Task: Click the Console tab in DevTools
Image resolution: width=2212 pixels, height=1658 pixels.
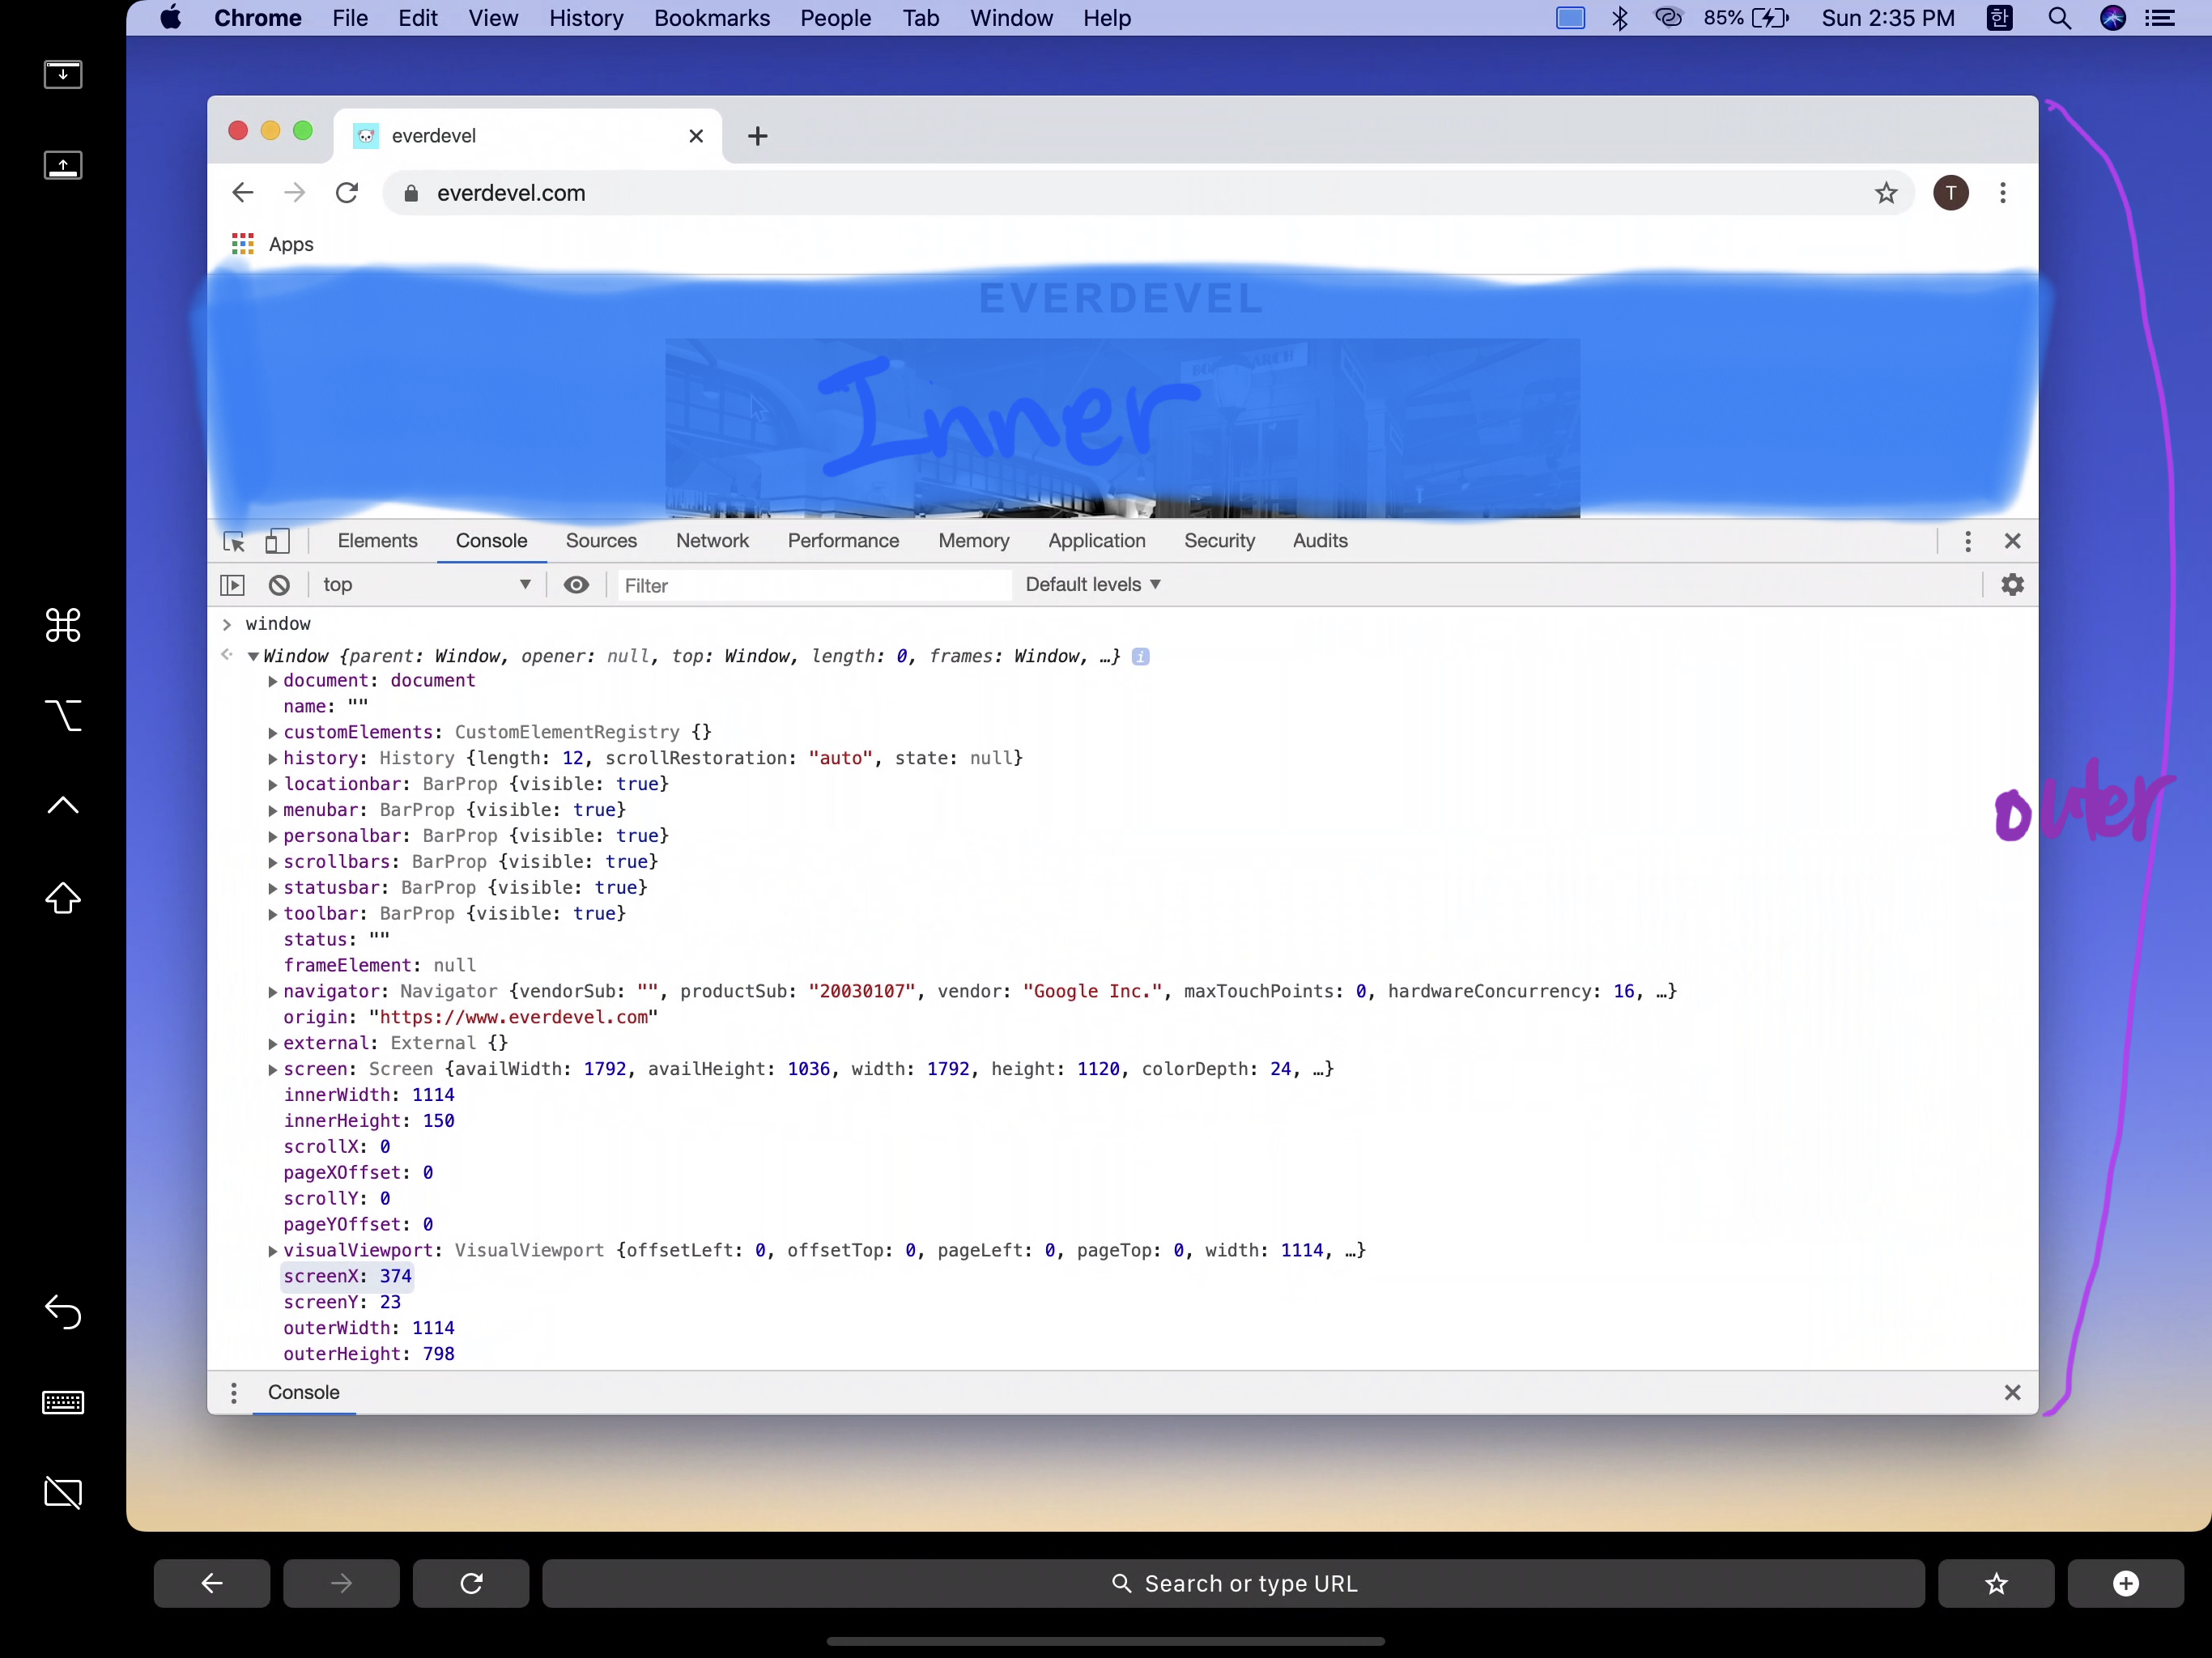Action: (491, 540)
